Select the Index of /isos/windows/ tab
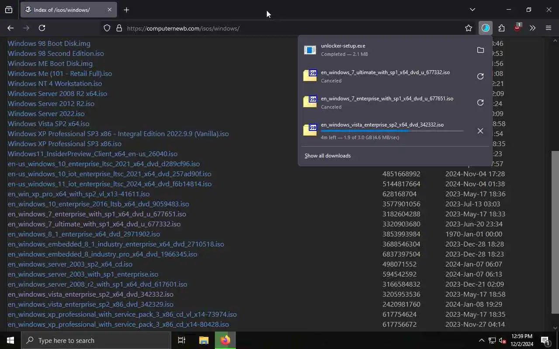 tap(68, 10)
